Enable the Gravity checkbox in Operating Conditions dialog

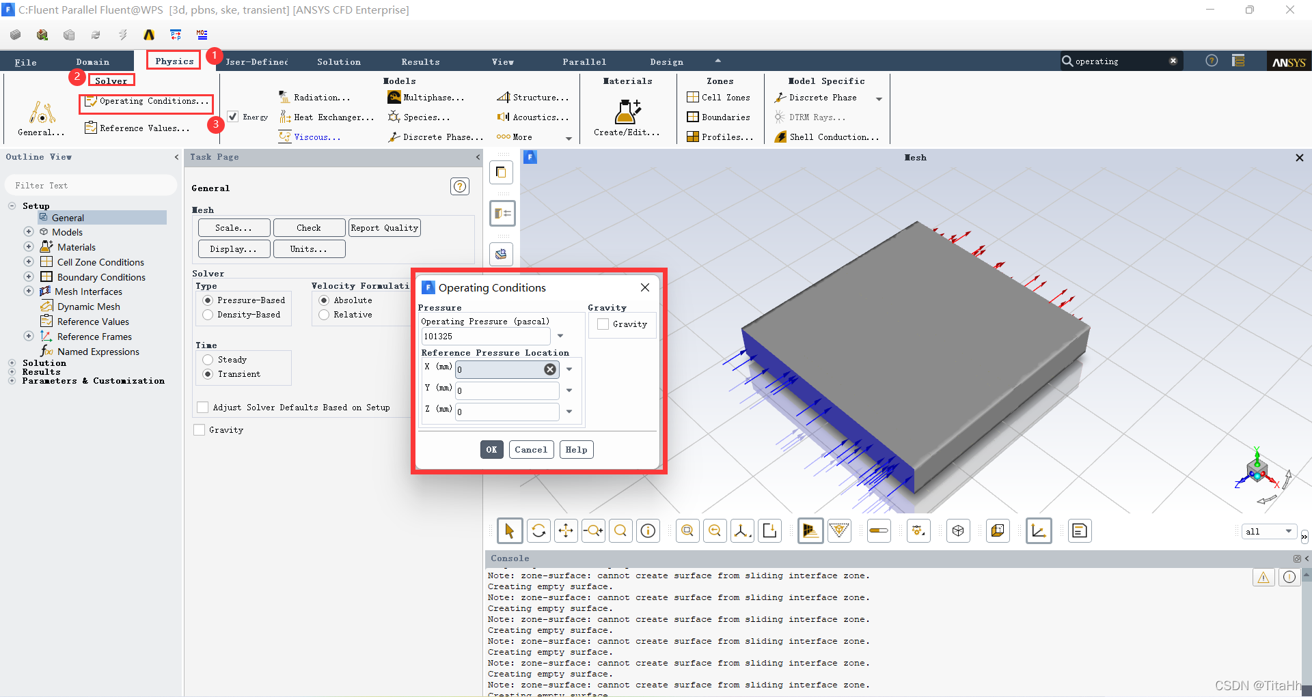pos(603,324)
